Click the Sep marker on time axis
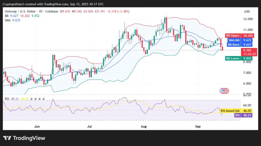The image size is (261, 146). (198, 126)
